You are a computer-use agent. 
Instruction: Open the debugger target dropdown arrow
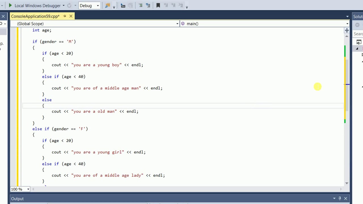tap(63, 5)
